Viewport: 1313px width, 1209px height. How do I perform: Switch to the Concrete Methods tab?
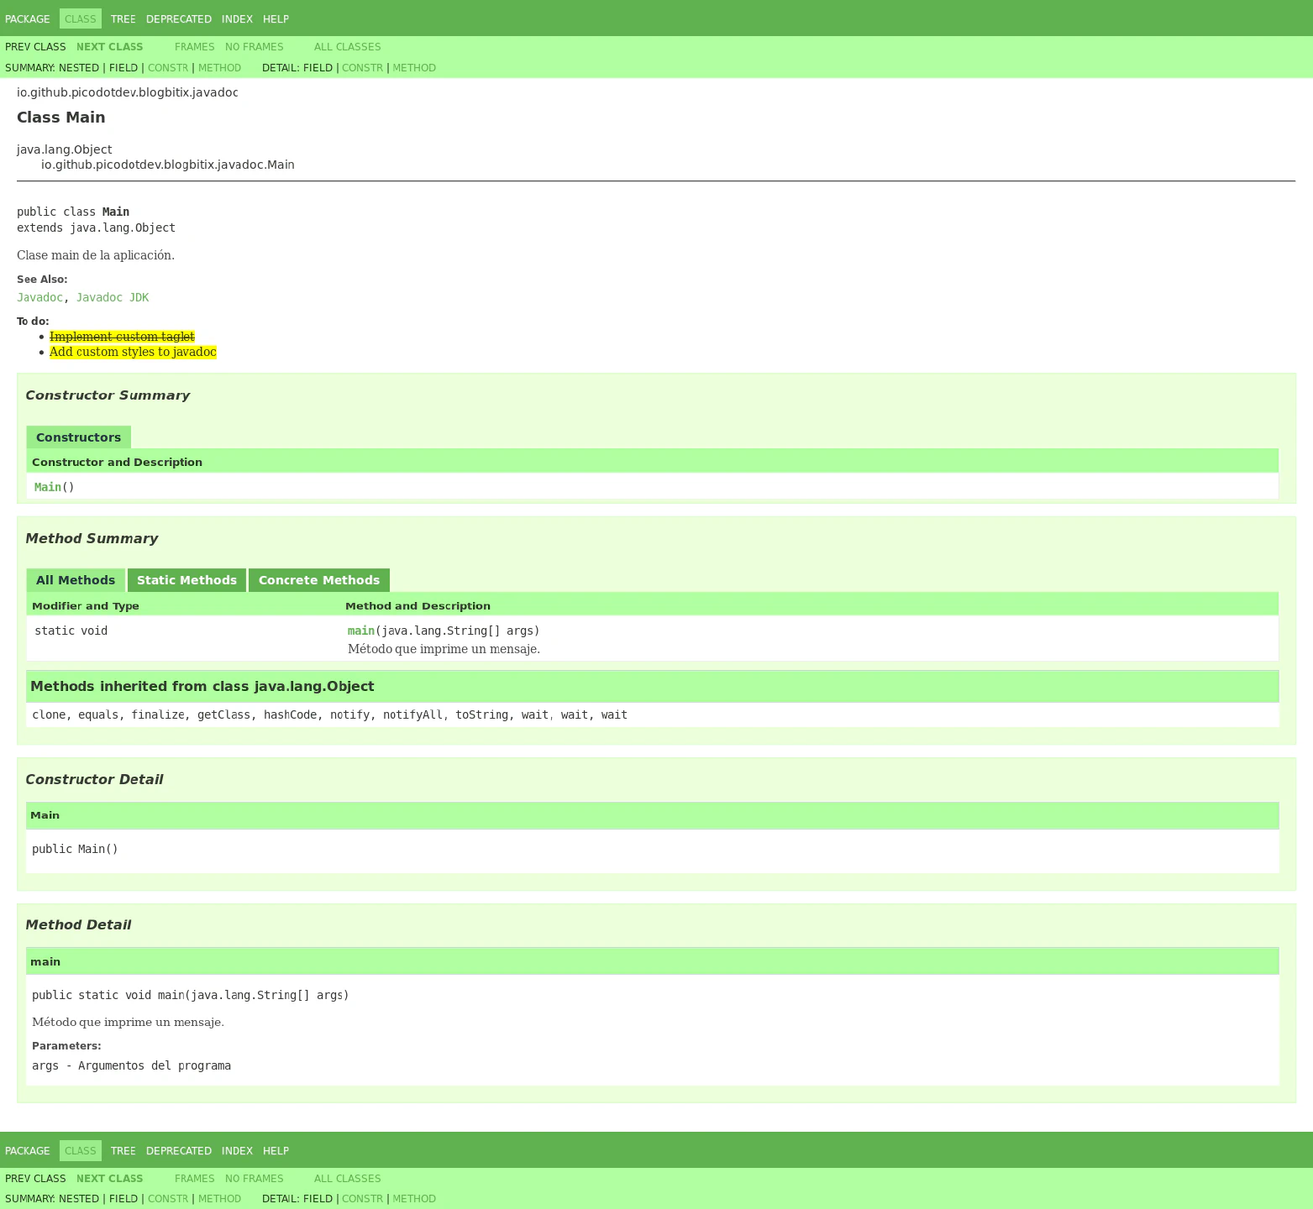click(x=318, y=580)
